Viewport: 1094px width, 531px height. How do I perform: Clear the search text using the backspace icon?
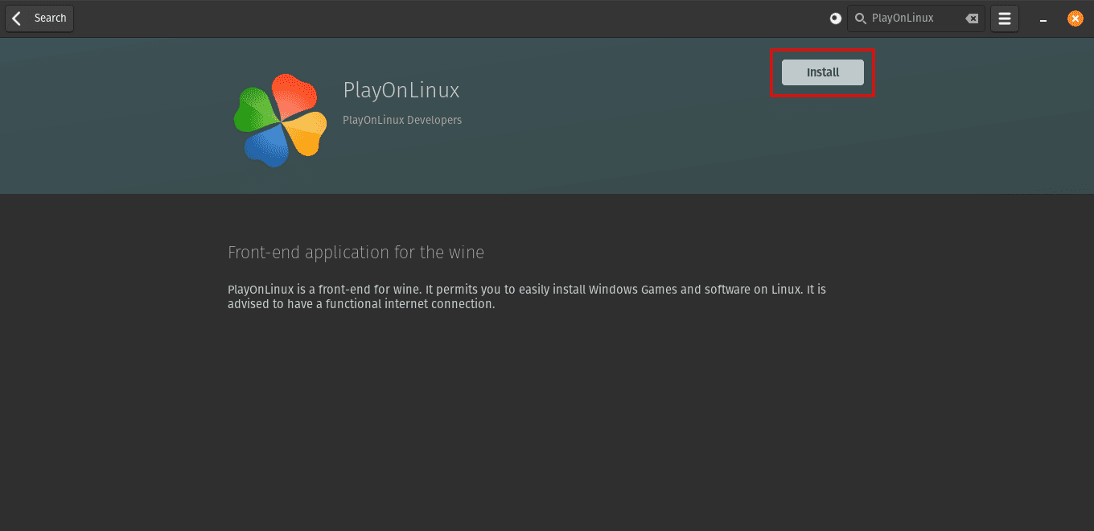coord(972,18)
